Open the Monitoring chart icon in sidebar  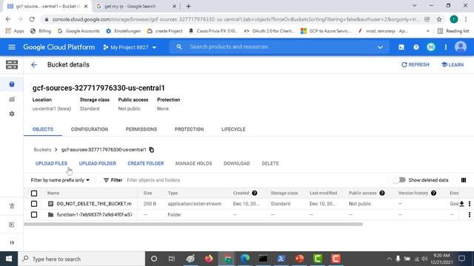point(12,99)
